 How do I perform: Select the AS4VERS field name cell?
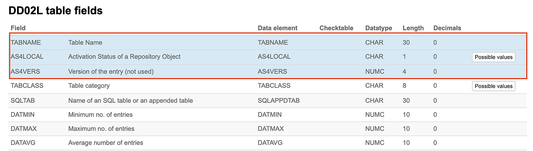click(x=25, y=72)
